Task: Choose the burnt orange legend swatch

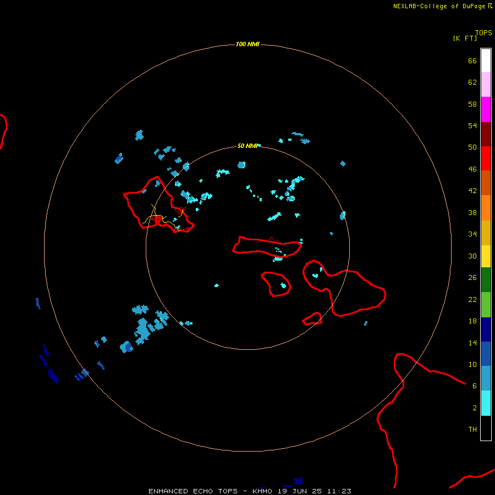Action: point(486,183)
